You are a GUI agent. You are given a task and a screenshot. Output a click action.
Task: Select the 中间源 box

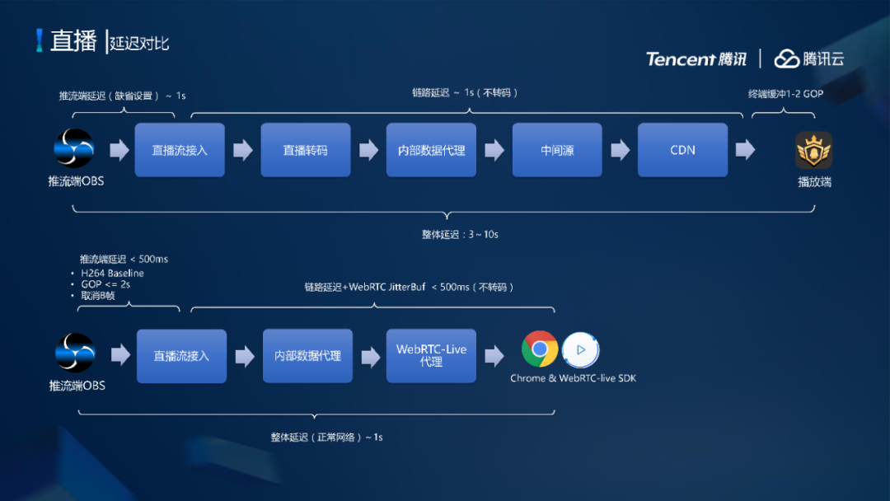coord(557,150)
